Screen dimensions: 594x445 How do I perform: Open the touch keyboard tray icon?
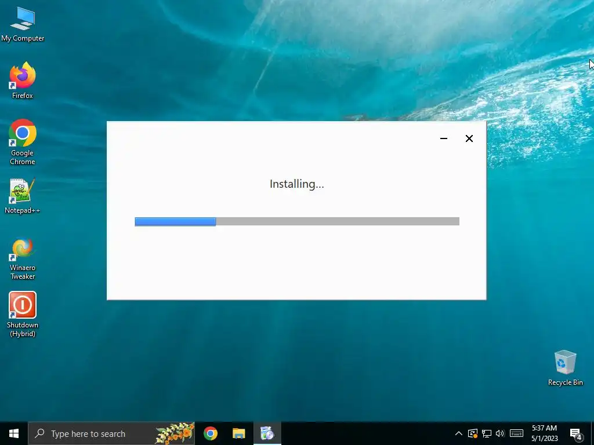click(516, 433)
